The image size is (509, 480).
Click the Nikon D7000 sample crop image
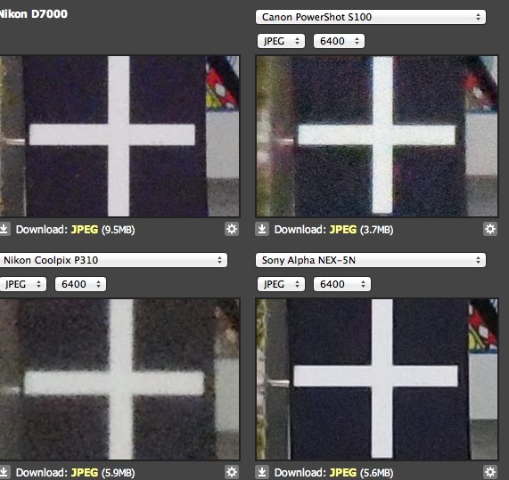(x=119, y=136)
